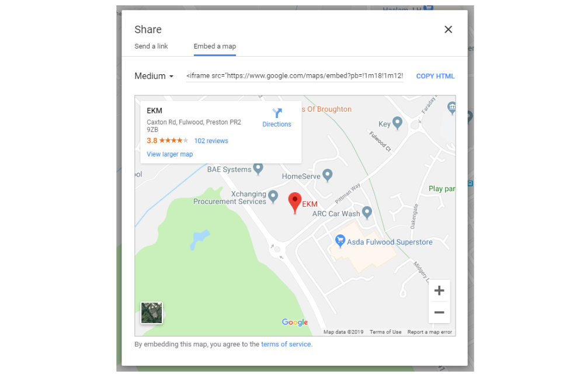Click the iframe embed code field
The width and height of the screenshot is (577, 378).
coord(295,76)
